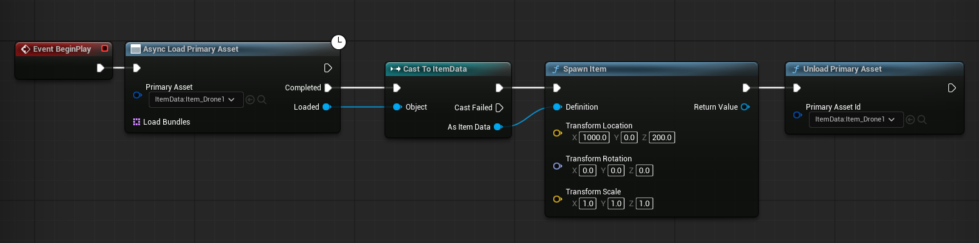Screen dimensions: 979x243
Task: Click the Transform Rotation Z field
Action: coord(645,171)
